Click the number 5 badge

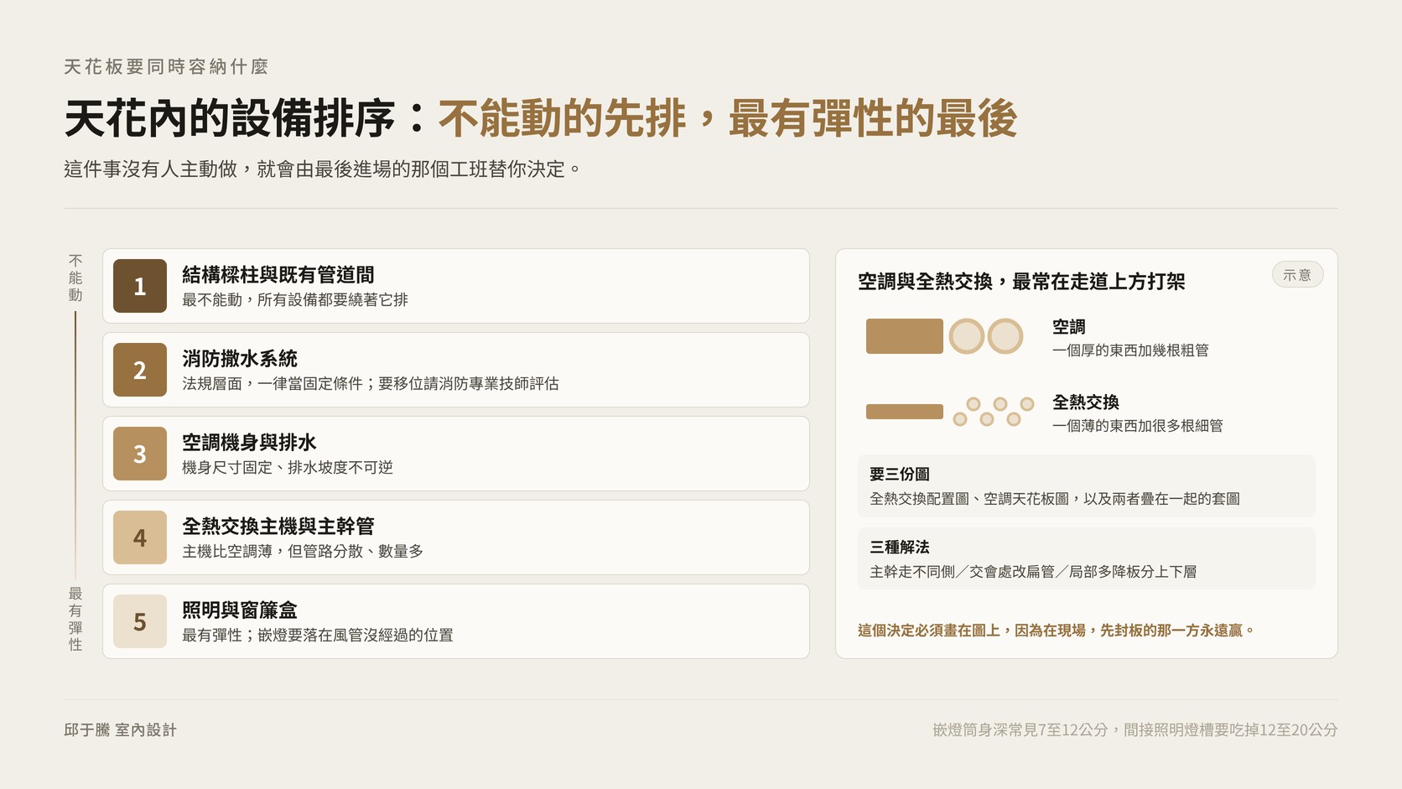pyautogui.click(x=140, y=621)
